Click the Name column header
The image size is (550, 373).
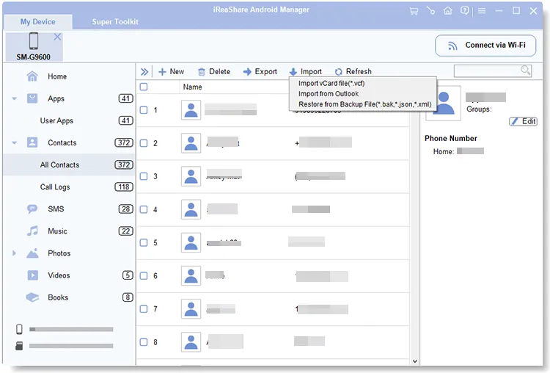pyautogui.click(x=193, y=87)
